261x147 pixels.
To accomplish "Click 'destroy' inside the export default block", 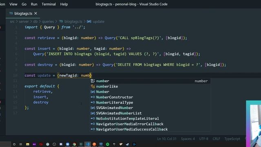I will [x=41, y=102].
